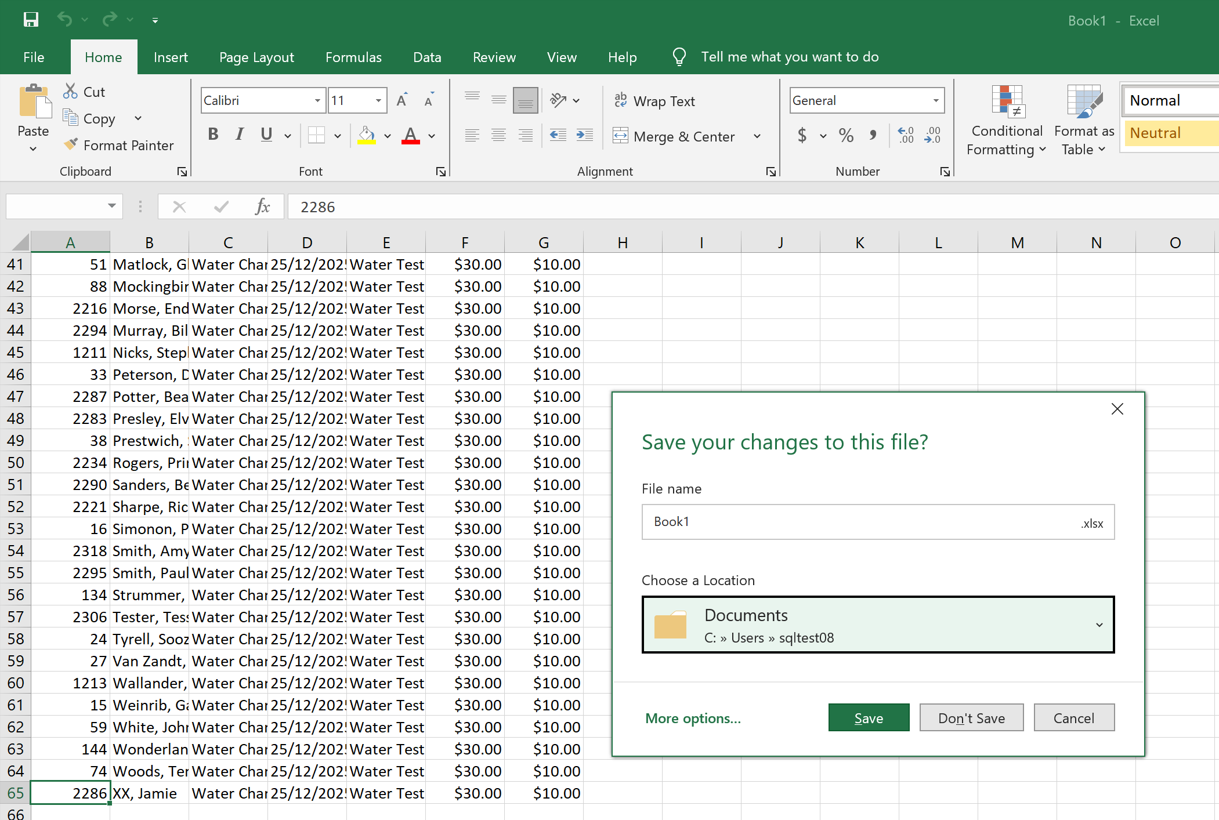This screenshot has width=1219, height=820.
Task: Click the Insert Function fx icon
Action: [262, 206]
